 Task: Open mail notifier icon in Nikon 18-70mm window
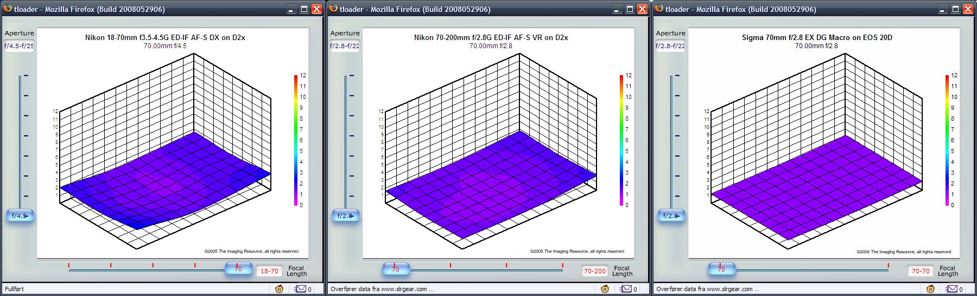click(301, 289)
